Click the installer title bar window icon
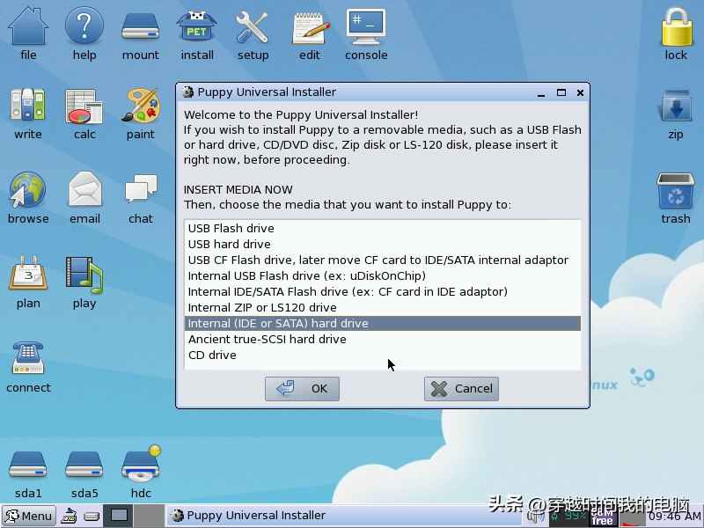The height and width of the screenshot is (528, 704). tap(187, 92)
